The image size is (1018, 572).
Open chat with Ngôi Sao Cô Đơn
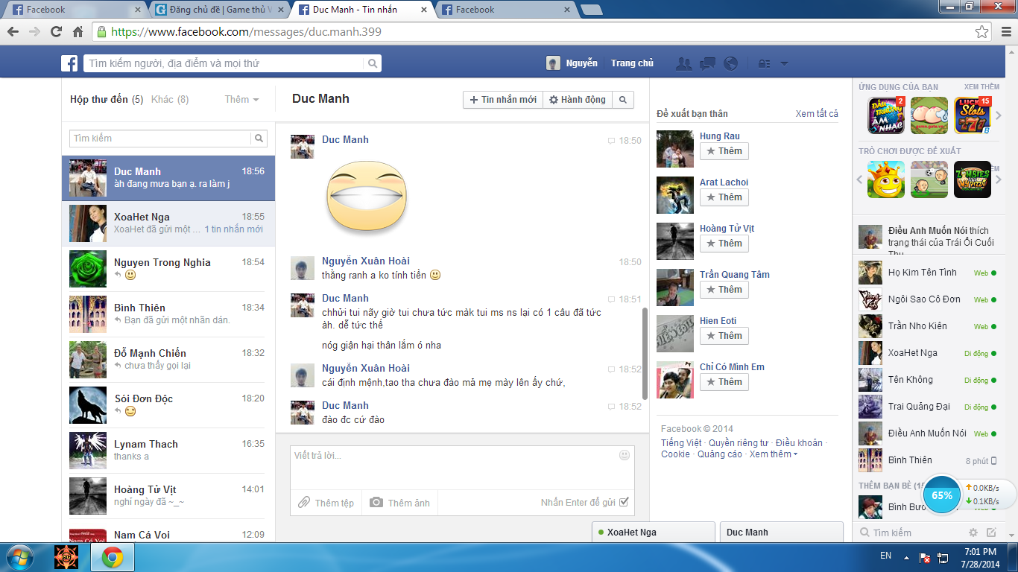click(x=927, y=299)
